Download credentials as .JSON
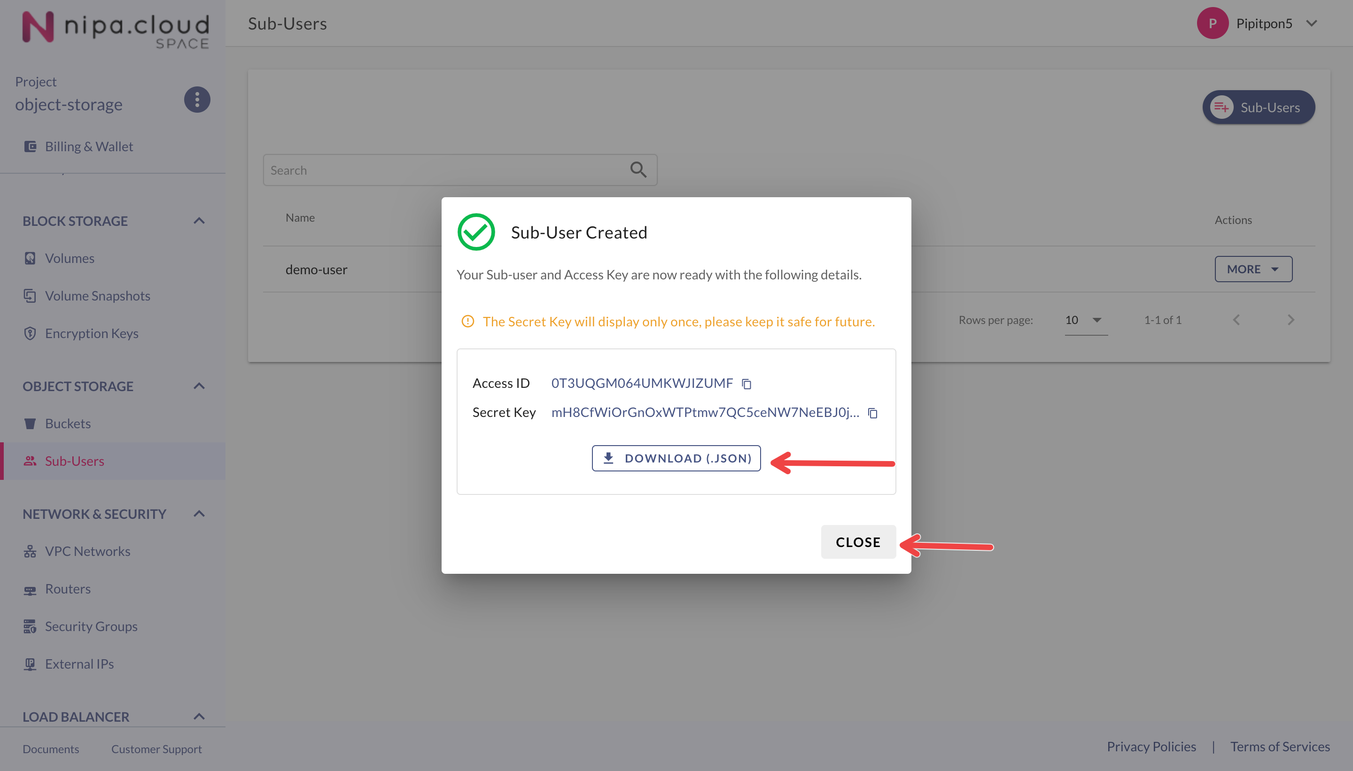Viewport: 1353px width, 771px height. [x=676, y=458]
